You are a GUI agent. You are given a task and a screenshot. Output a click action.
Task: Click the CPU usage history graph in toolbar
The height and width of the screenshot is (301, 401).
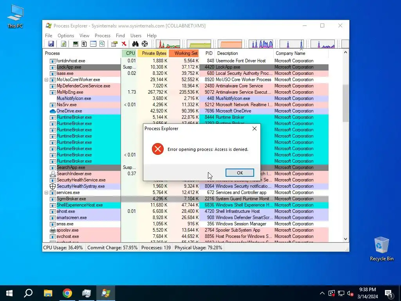click(168, 44)
